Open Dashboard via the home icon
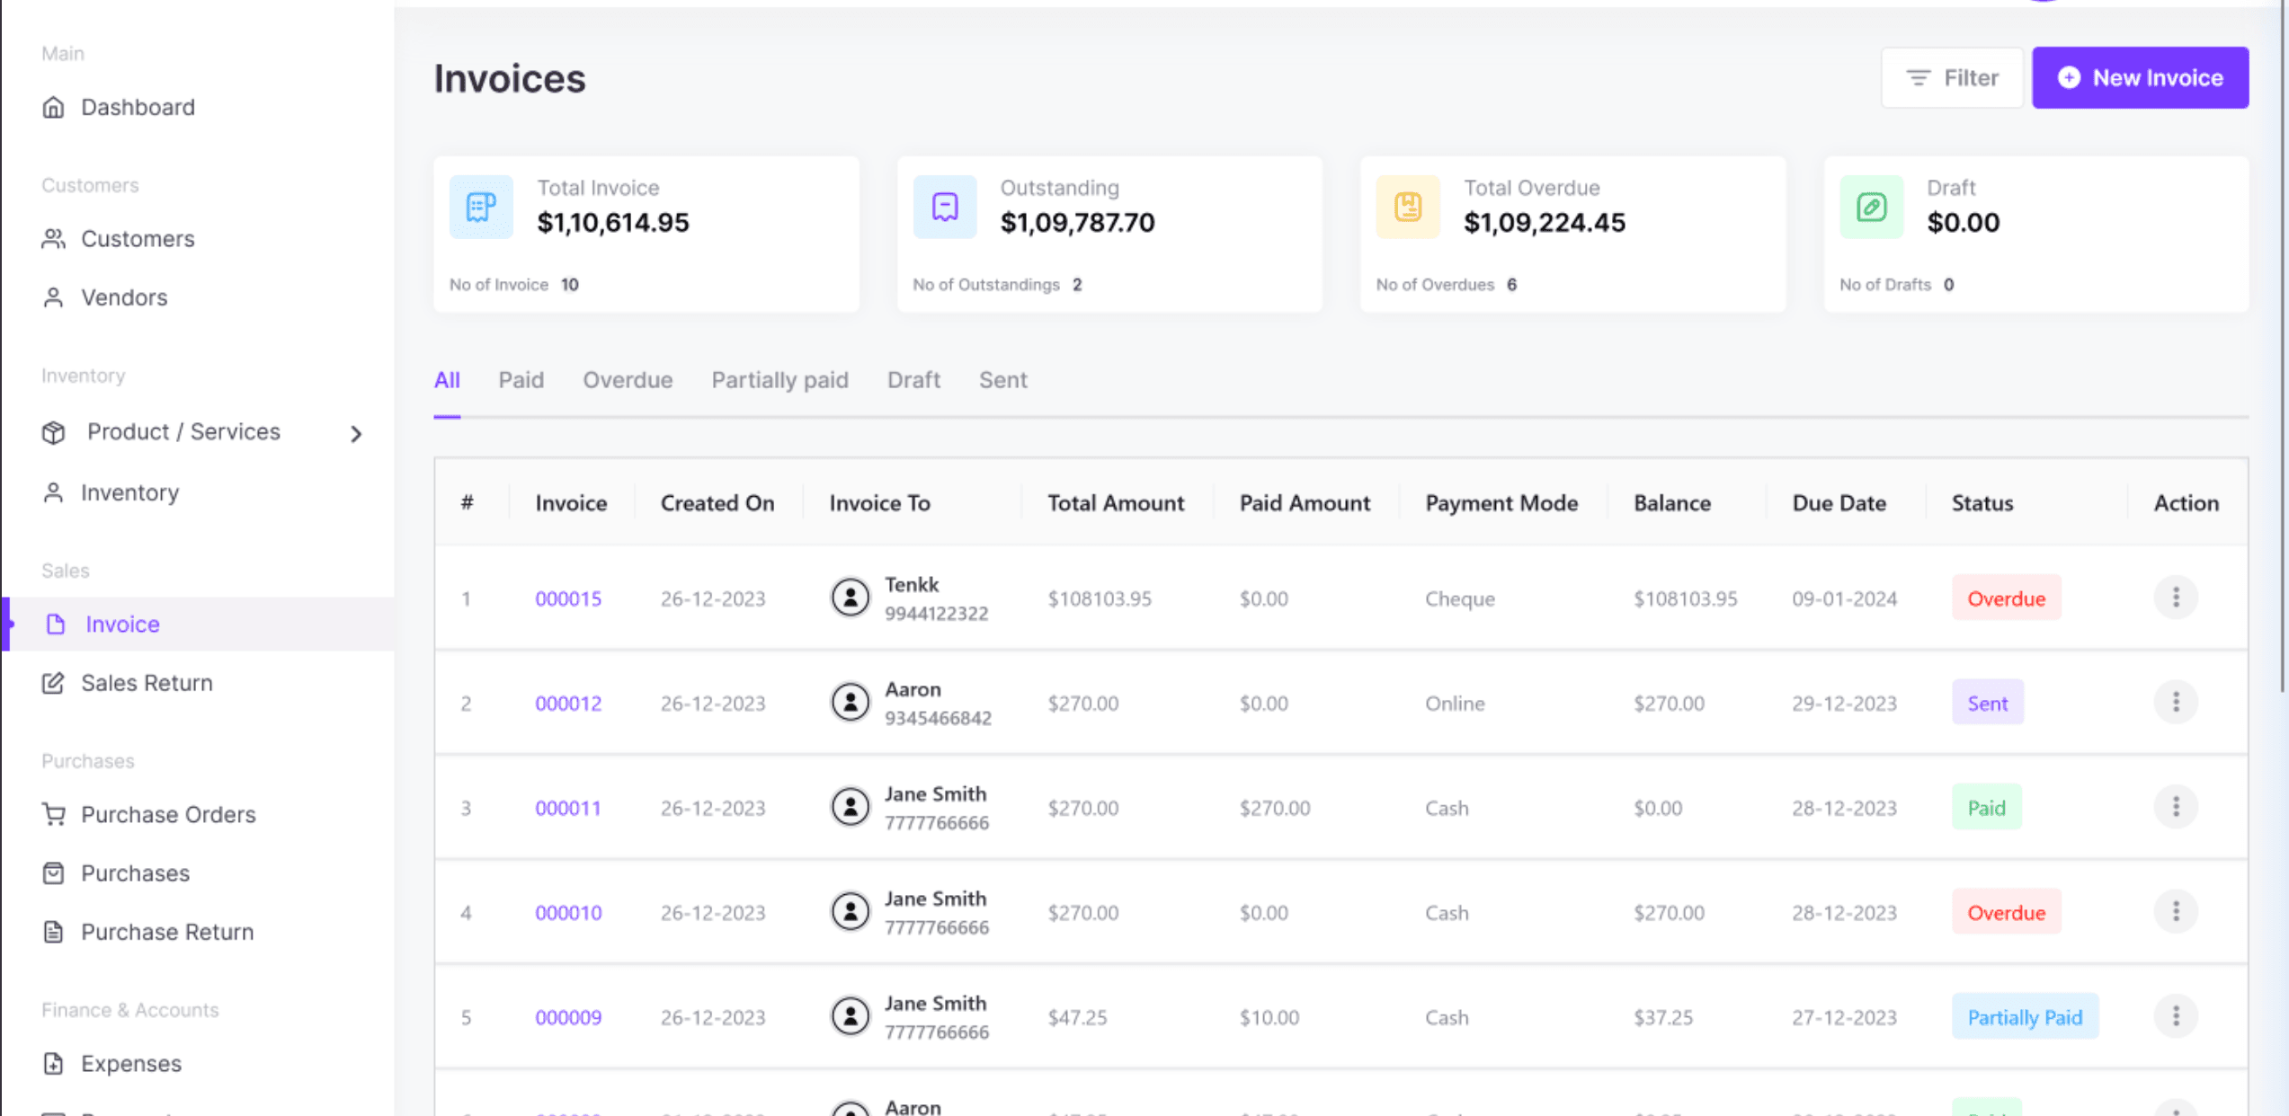This screenshot has width=2289, height=1116. pos(54,108)
